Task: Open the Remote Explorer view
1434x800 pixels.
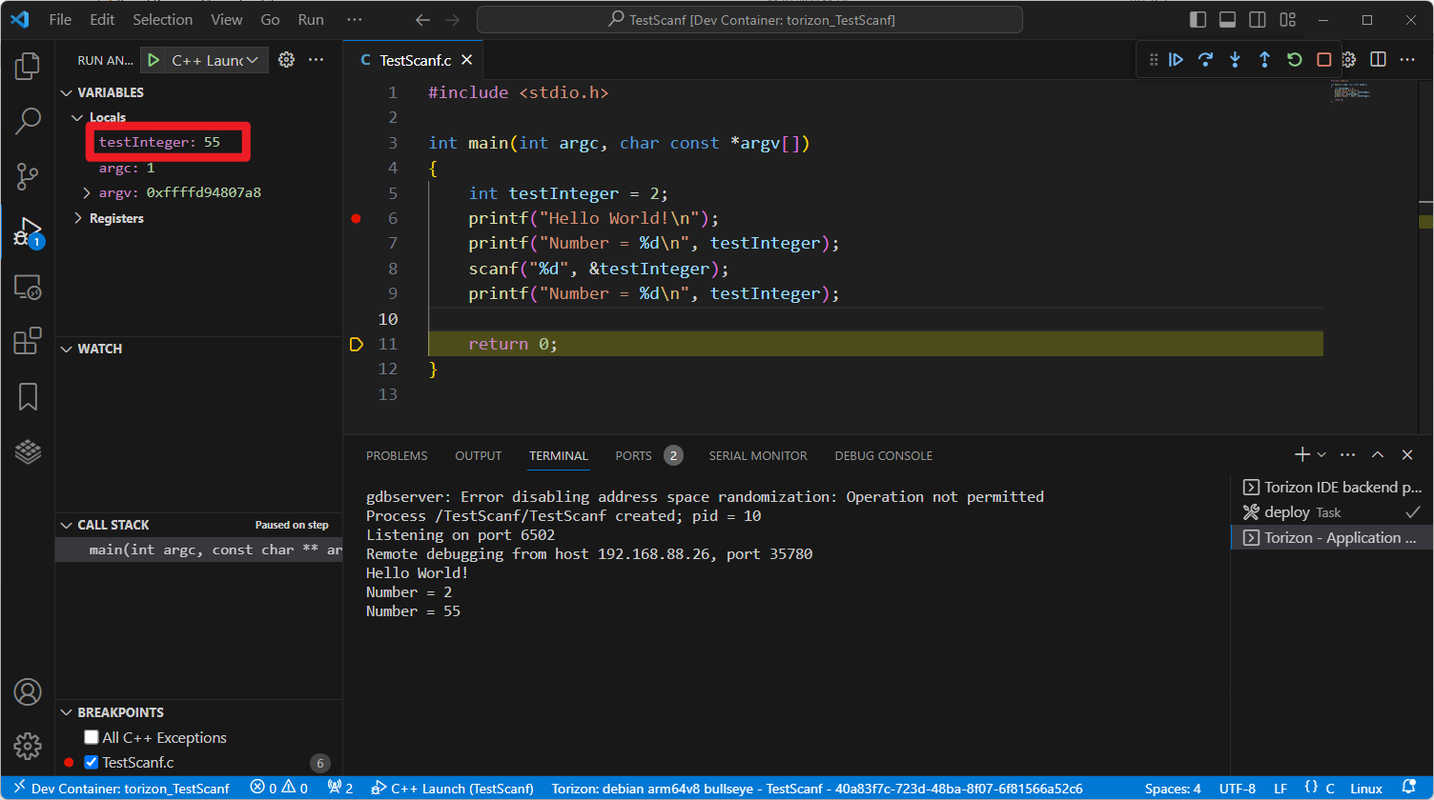Action: pyautogui.click(x=28, y=287)
